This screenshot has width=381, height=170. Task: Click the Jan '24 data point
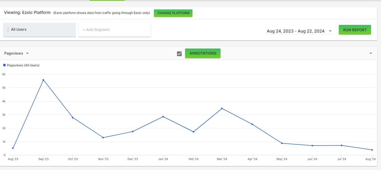click(x=163, y=116)
